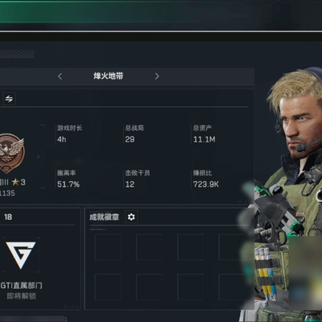Click the third empty badge slot in the top row
This screenshot has height=322, width=322.
pos(191,247)
